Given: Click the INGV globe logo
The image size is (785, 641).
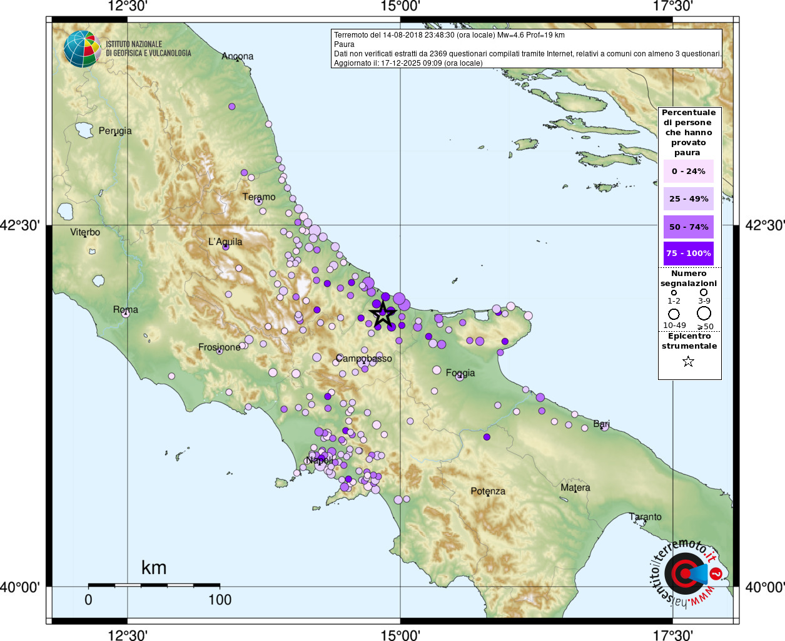Looking at the screenshot, I should click(x=81, y=49).
